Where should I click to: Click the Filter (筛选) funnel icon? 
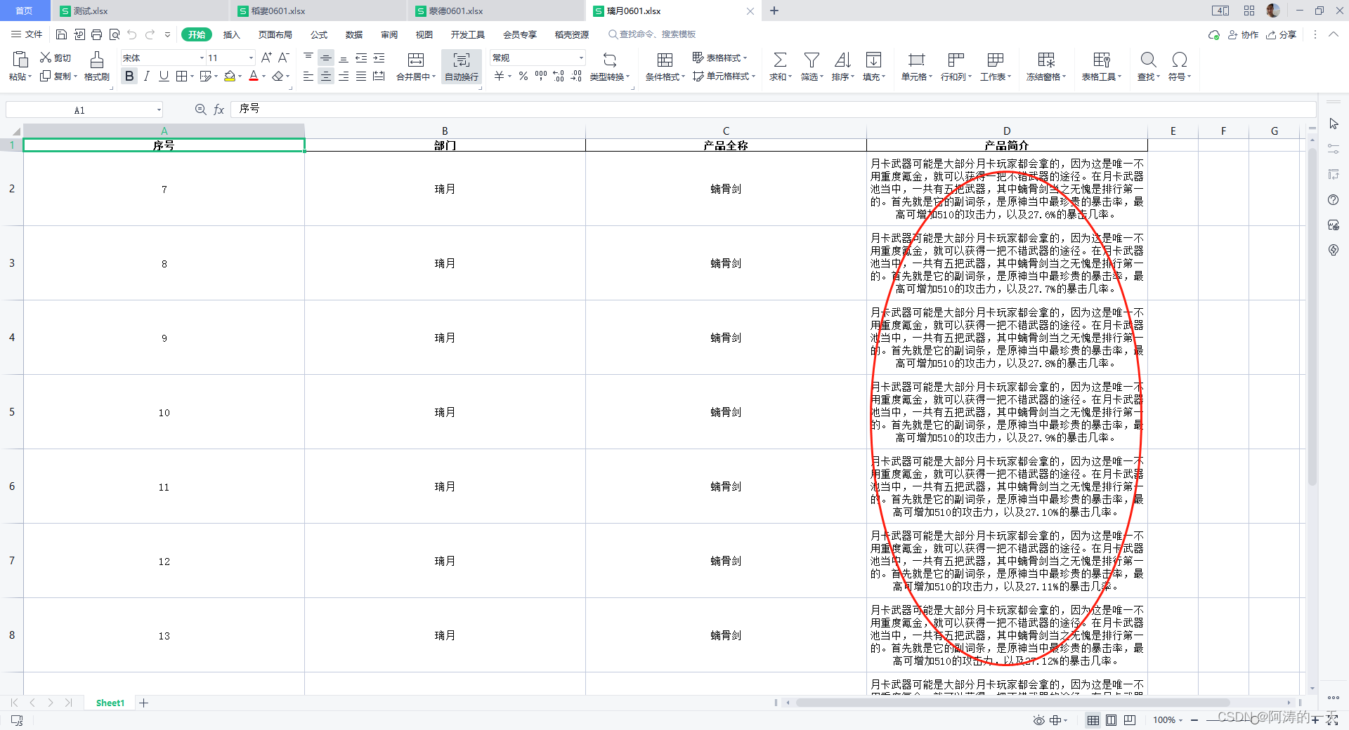pos(812,59)
